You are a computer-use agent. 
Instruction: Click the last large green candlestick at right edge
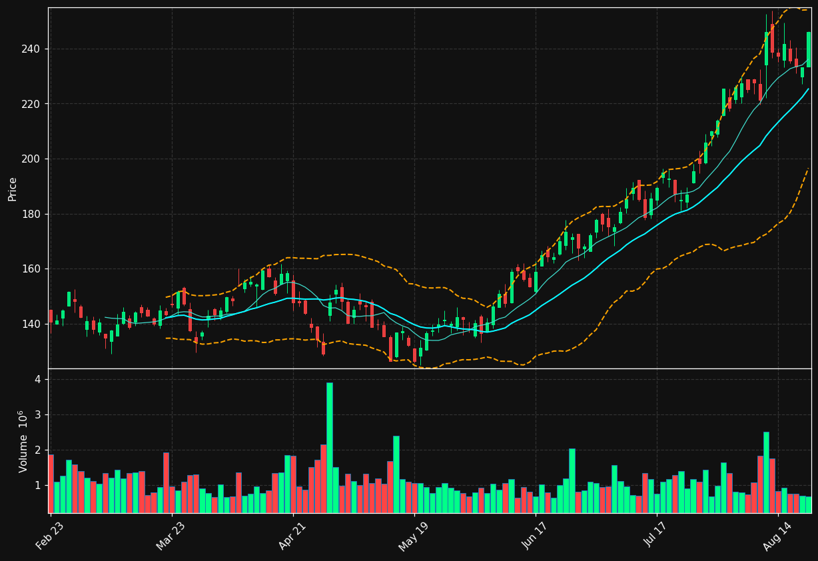tap(809, 49)
